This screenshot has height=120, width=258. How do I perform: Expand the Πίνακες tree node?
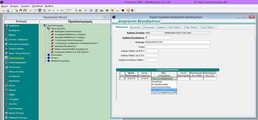45,58
